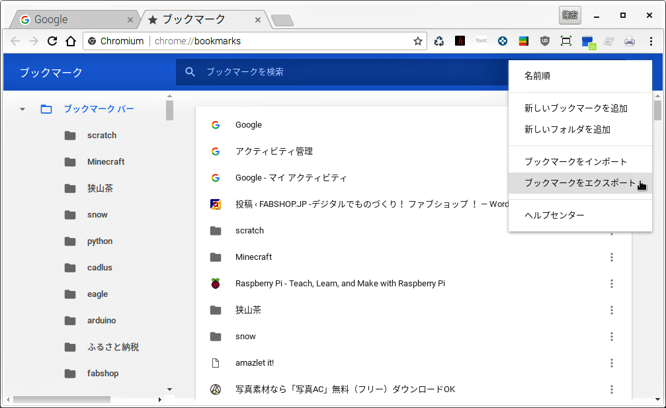This screenshot has width=666, height=408.
Task: Click the 写真素材なら「写真AC」 bookmark
Action: [345, 389]
